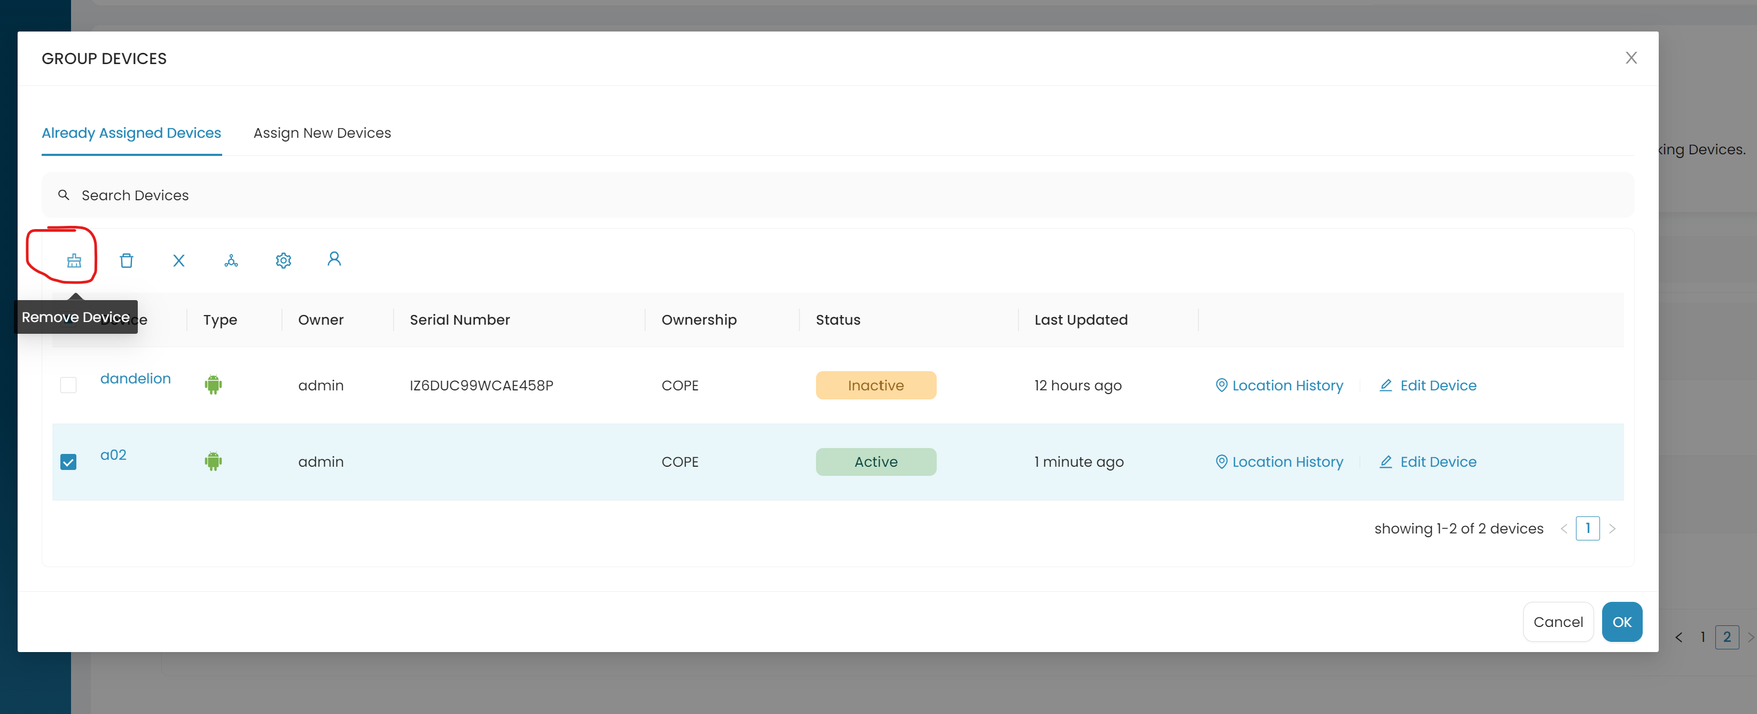The width and height of the screenshot is (1757, 714).
Task: Uncheck the selected checkbox on the a02 row
Action: click(x=69, y=462)
